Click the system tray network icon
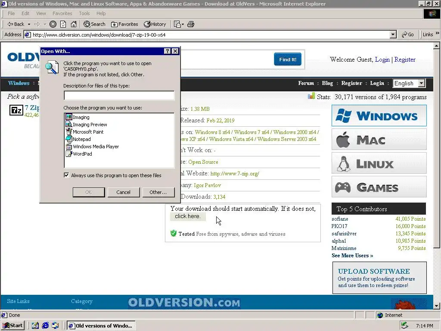The image size is (441, 331). pos(405,326)
